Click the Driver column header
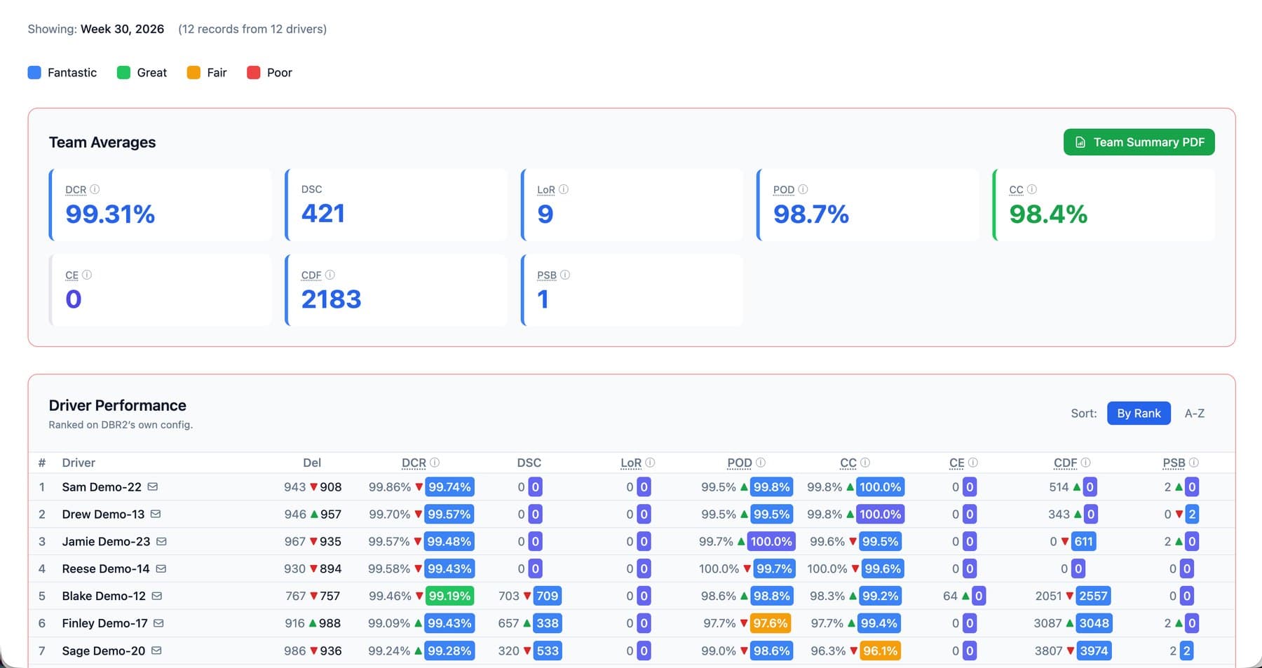 79,463
